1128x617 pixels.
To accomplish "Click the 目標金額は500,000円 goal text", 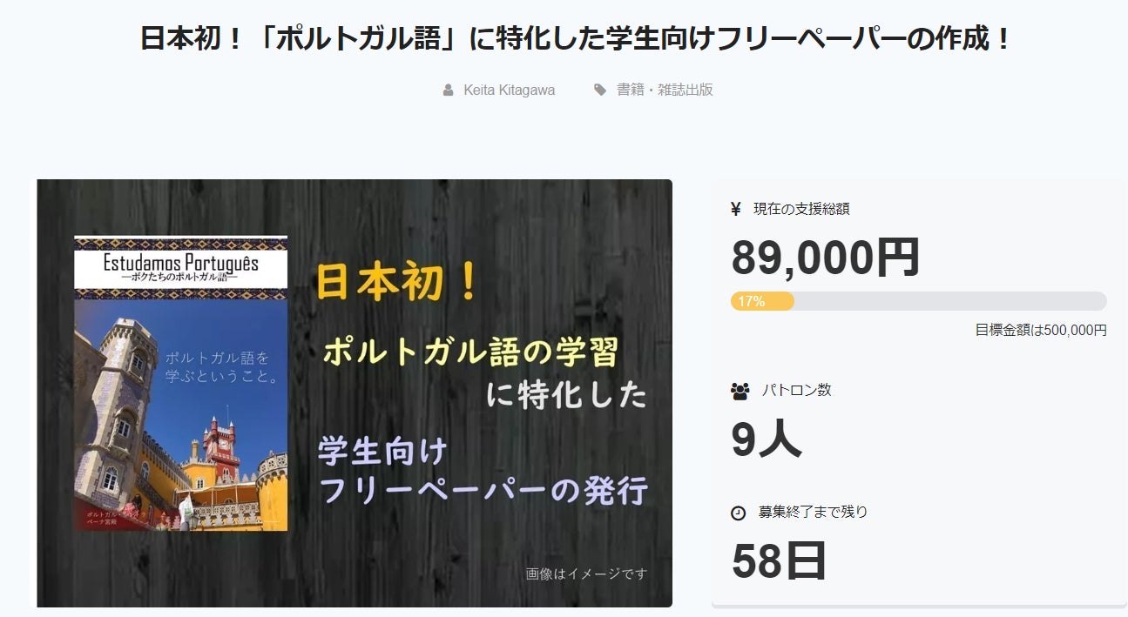I will coord(1041,330).
